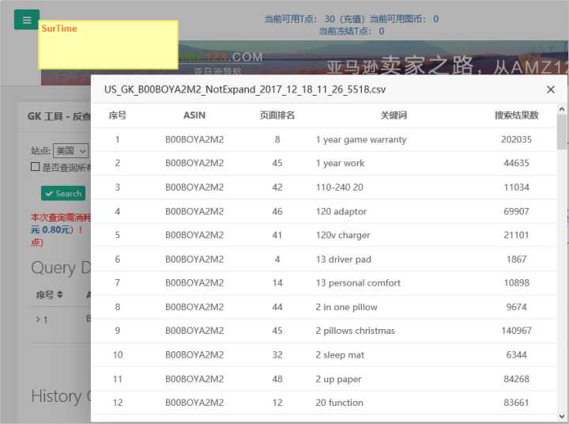Click sort arrows beside 序号 in Query table

pyautogui.click(x=59, y=295)
